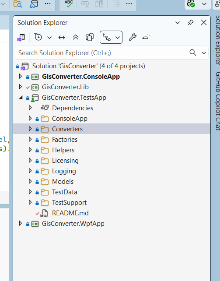Image resolution: width=220 pixels, height=281 pixels.
Task: Switch between solutions and folder views
Action: click(21, 38)
